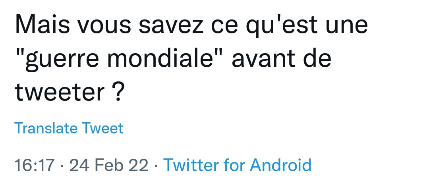Click the 24 Feb 22 date
This screenshot has height=189, width=429.
tap(109, 165)
